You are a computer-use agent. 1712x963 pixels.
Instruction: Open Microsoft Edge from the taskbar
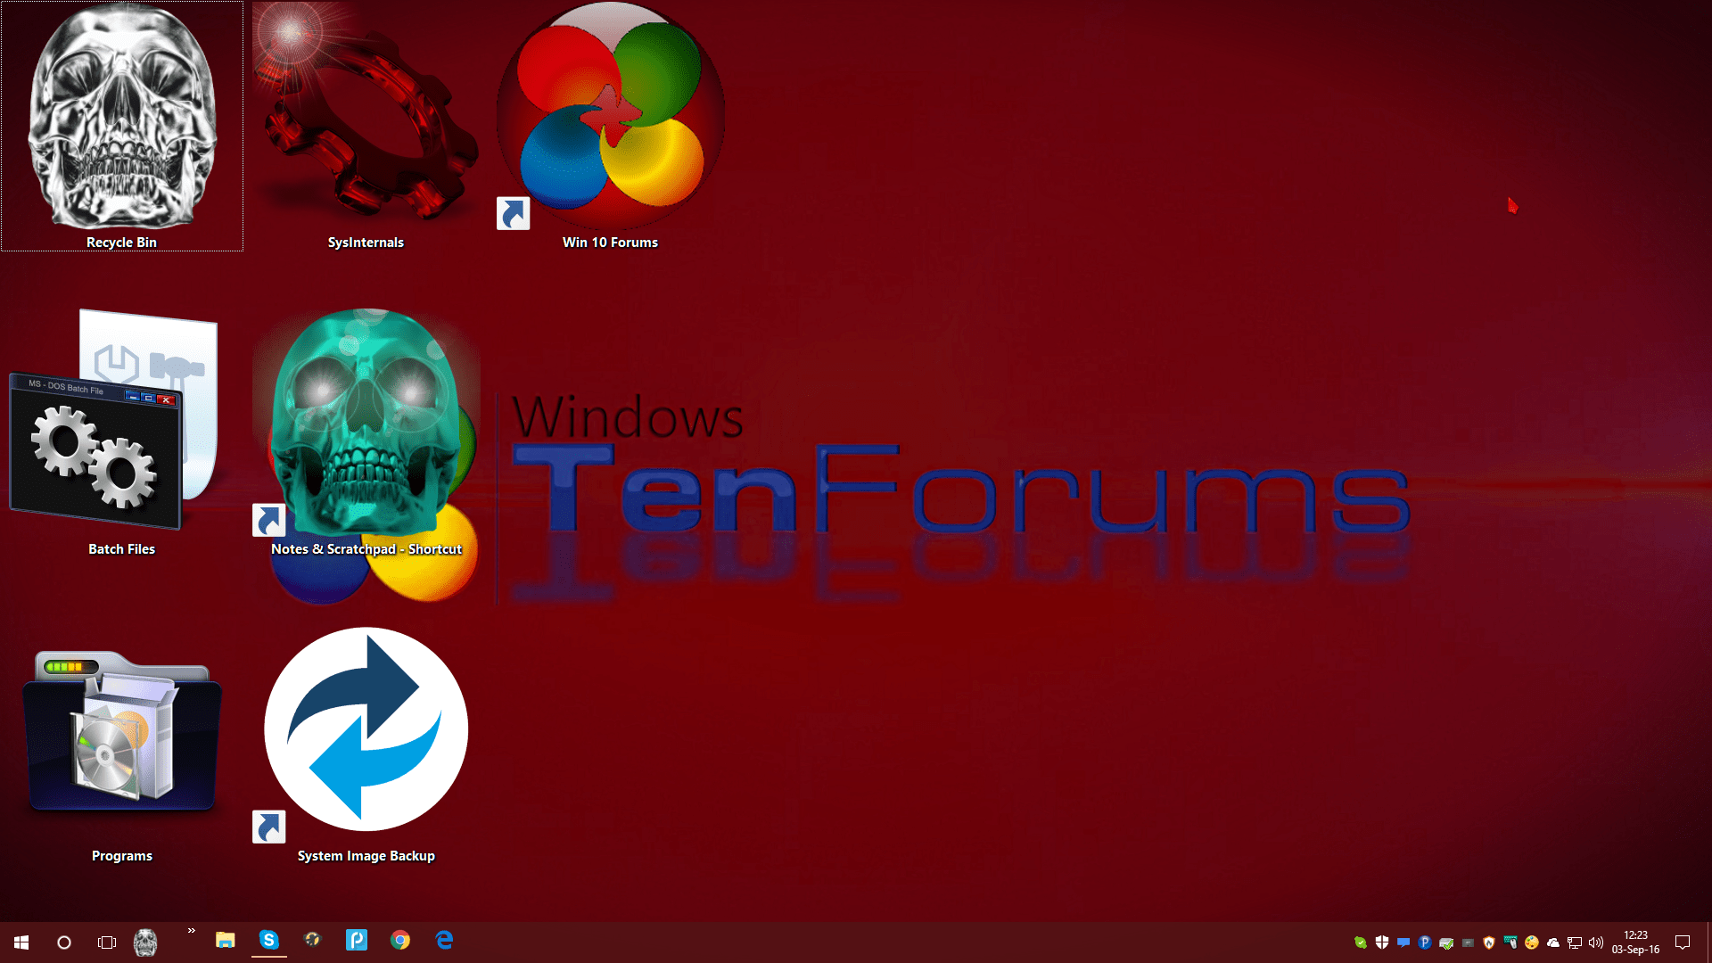(443, 941)
